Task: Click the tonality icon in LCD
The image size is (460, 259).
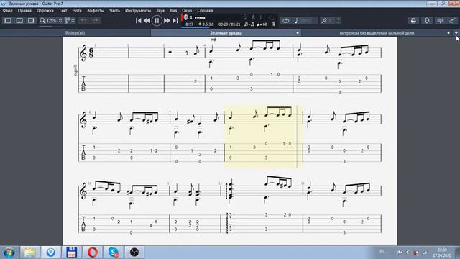Action: [x=273, y=24]
